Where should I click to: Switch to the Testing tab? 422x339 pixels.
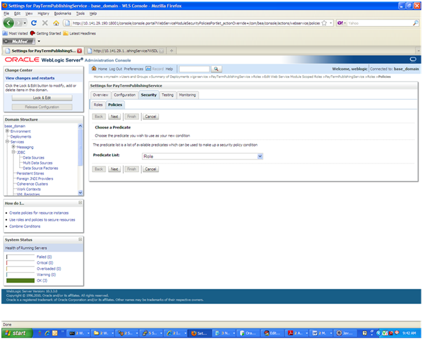[168, 95]
